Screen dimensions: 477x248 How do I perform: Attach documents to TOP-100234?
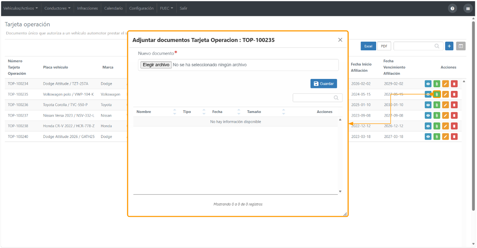pyautogui.click(x=437, y=84)
